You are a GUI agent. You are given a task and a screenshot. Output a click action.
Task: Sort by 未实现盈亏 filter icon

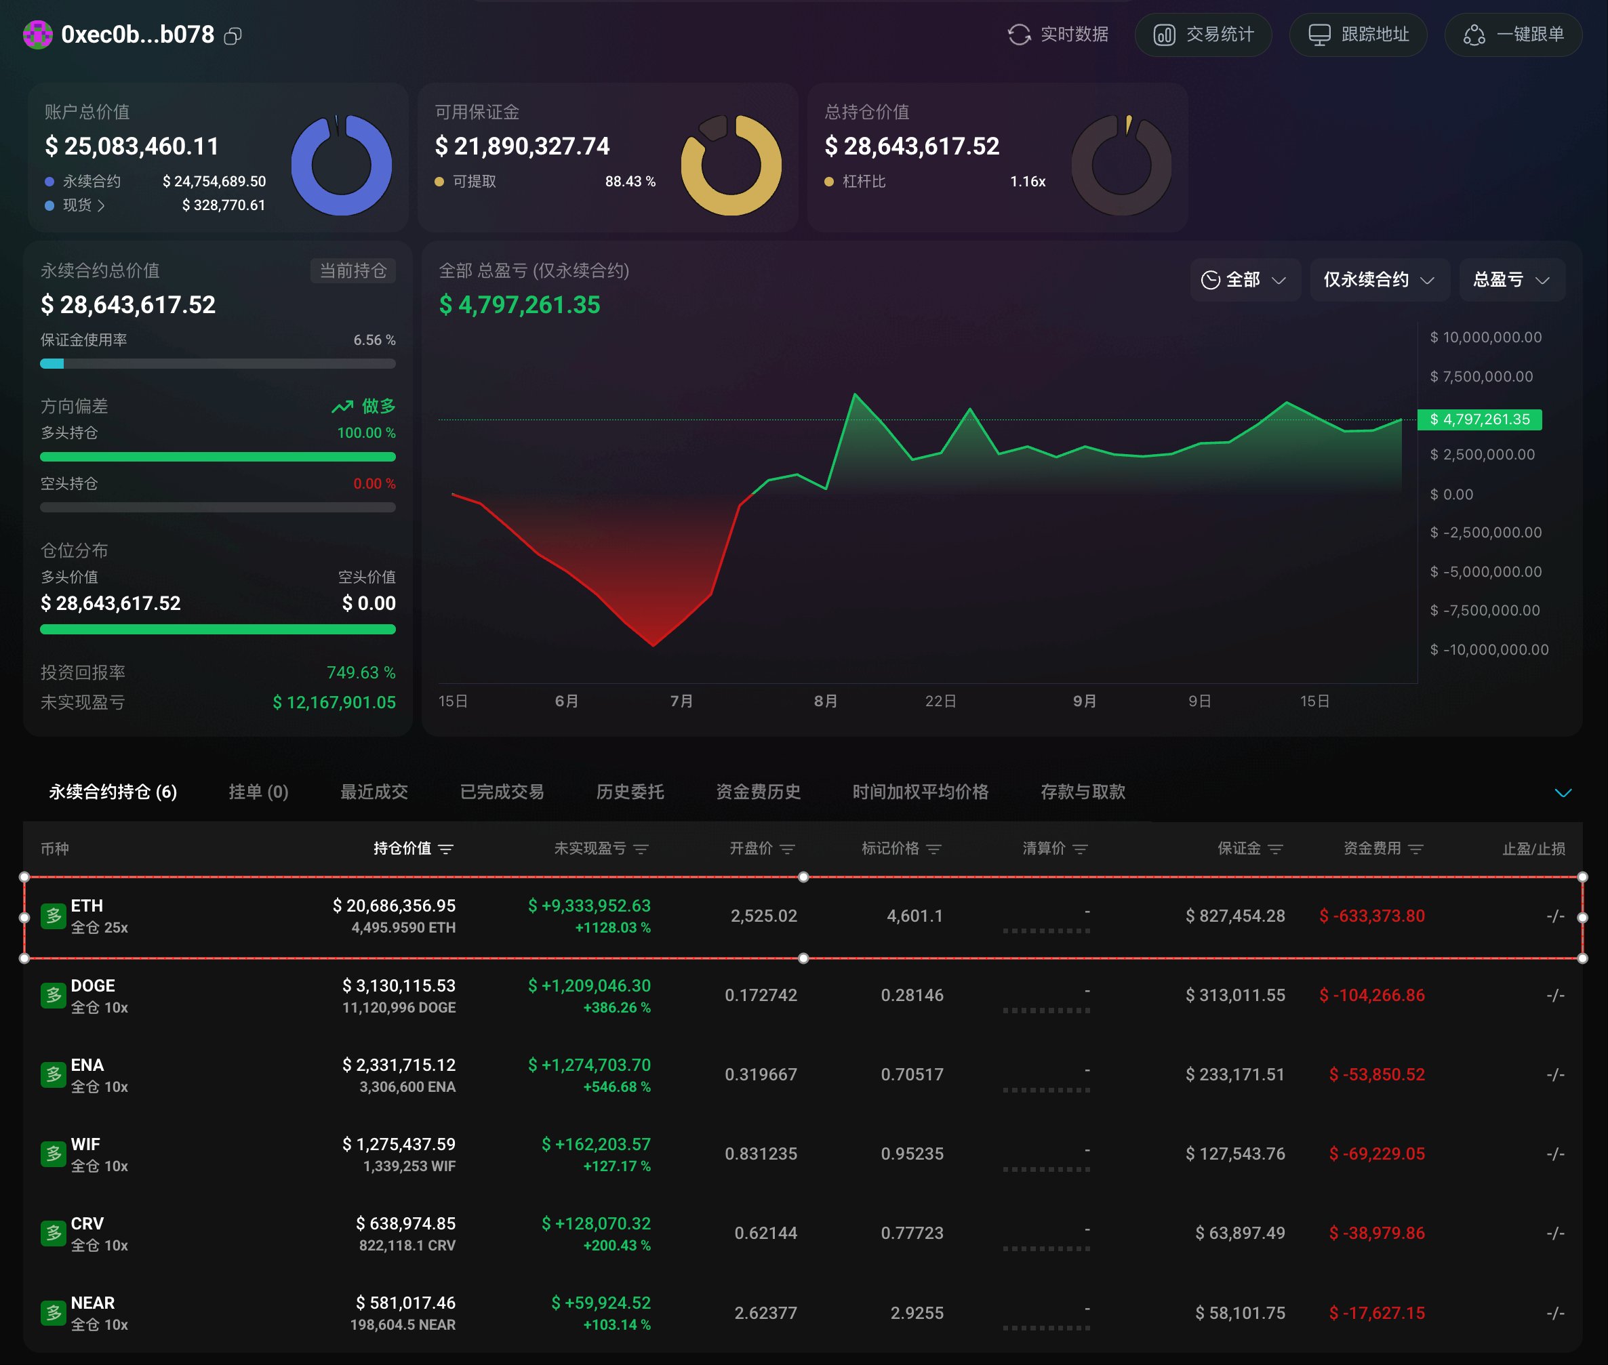coord(641,849)
